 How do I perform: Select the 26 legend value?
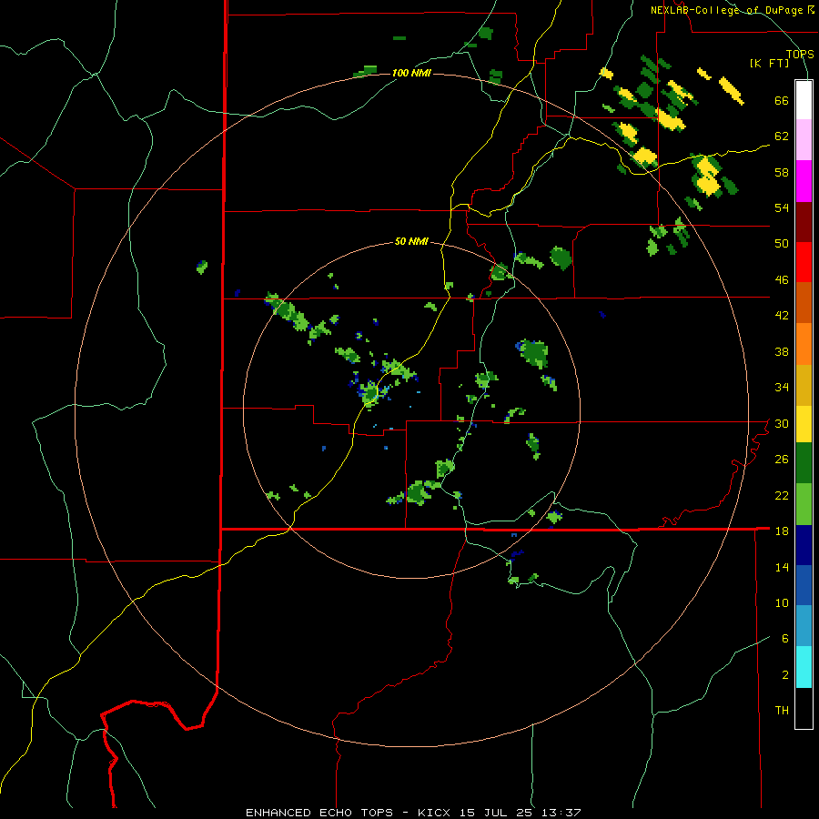click(782, 460)
